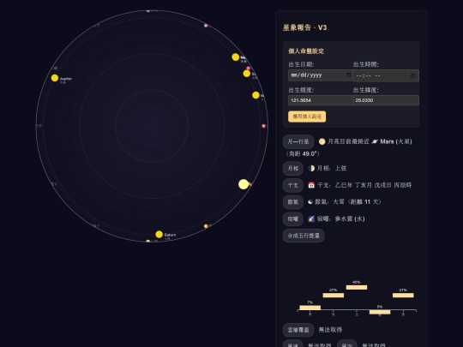Click the calendar emoji in 干支 row
Screen dimensions: 463x347
pyautogui.click(x=311, y=185)
